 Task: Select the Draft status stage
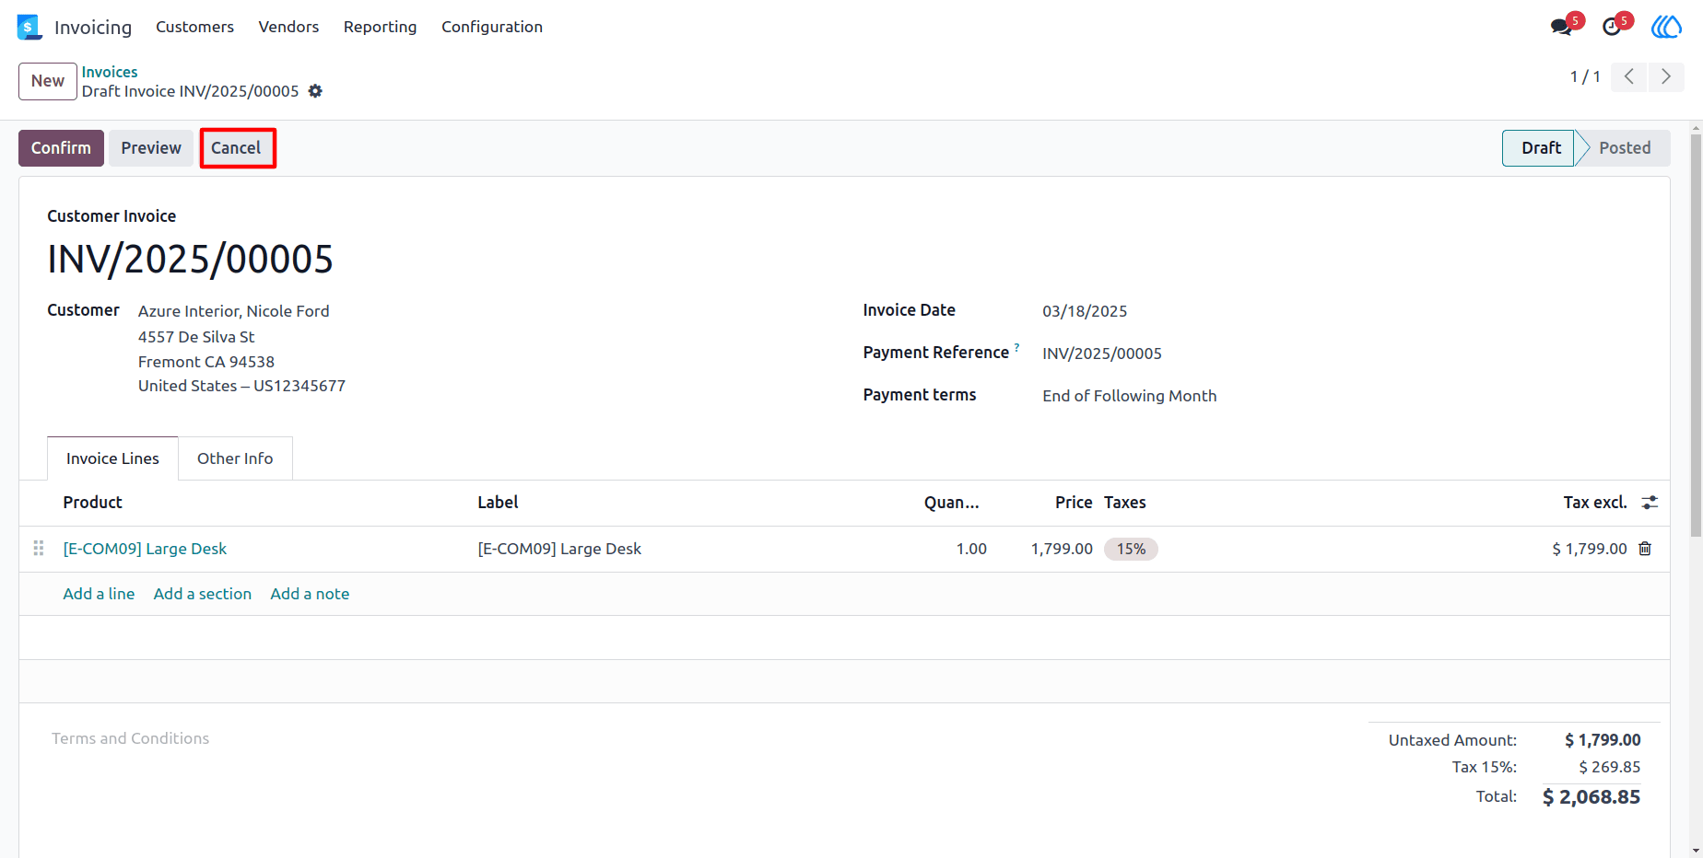click(1539, 148)
